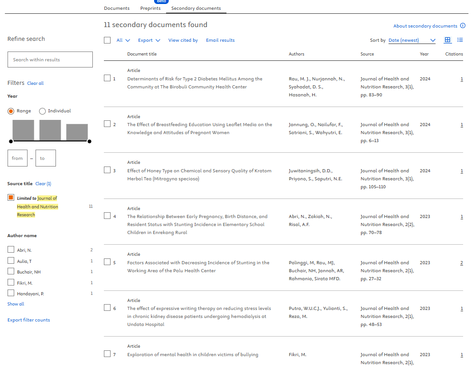Click the Authors column header

pos(296,54)
